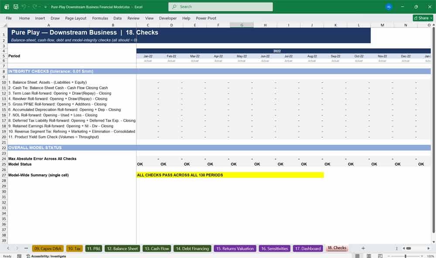Click the zoom slider handle
Screen dimensions: 436x258
(x=405, y=256)
